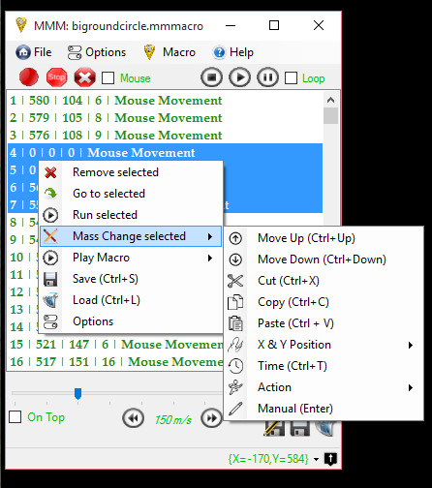The image size is (432, 488).
Task: Select Move Up (Ctrl+Up)
Action: click(324, 238)
